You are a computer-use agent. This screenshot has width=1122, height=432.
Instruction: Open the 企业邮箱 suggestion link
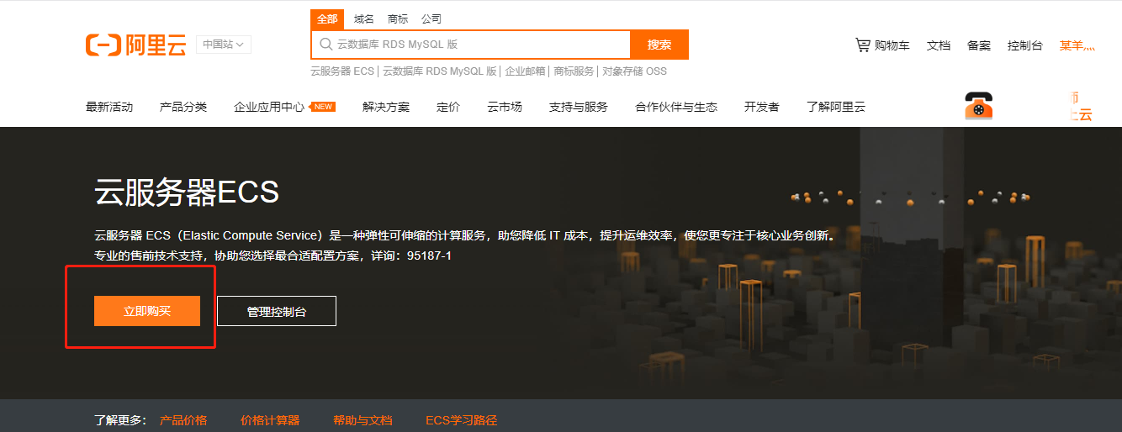pyautogui.click(x=526, y=71)
